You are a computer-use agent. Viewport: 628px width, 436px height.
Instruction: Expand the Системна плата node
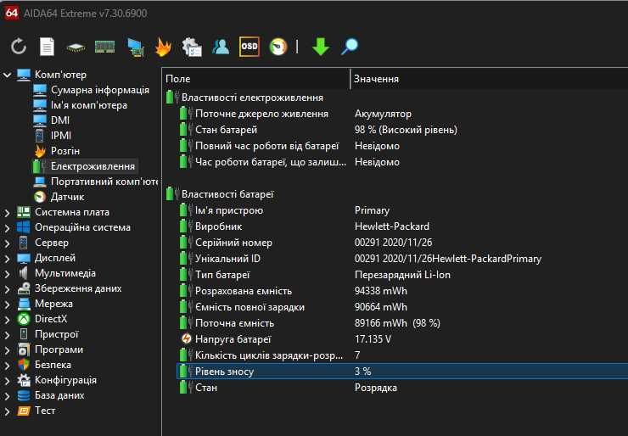click(x=7, y=213)
